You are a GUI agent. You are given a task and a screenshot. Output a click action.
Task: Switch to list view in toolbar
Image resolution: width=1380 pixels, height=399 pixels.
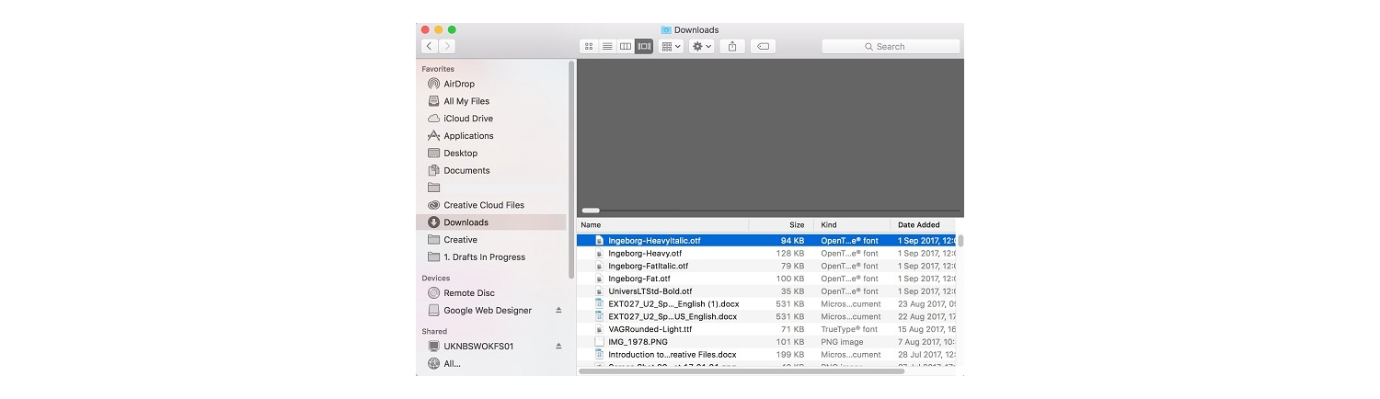click(607, 46)
